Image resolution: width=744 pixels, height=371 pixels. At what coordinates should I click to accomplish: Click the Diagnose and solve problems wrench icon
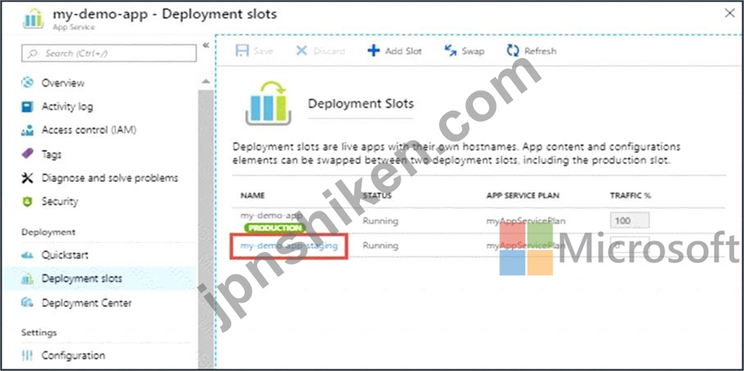click(x=27, y=178)
